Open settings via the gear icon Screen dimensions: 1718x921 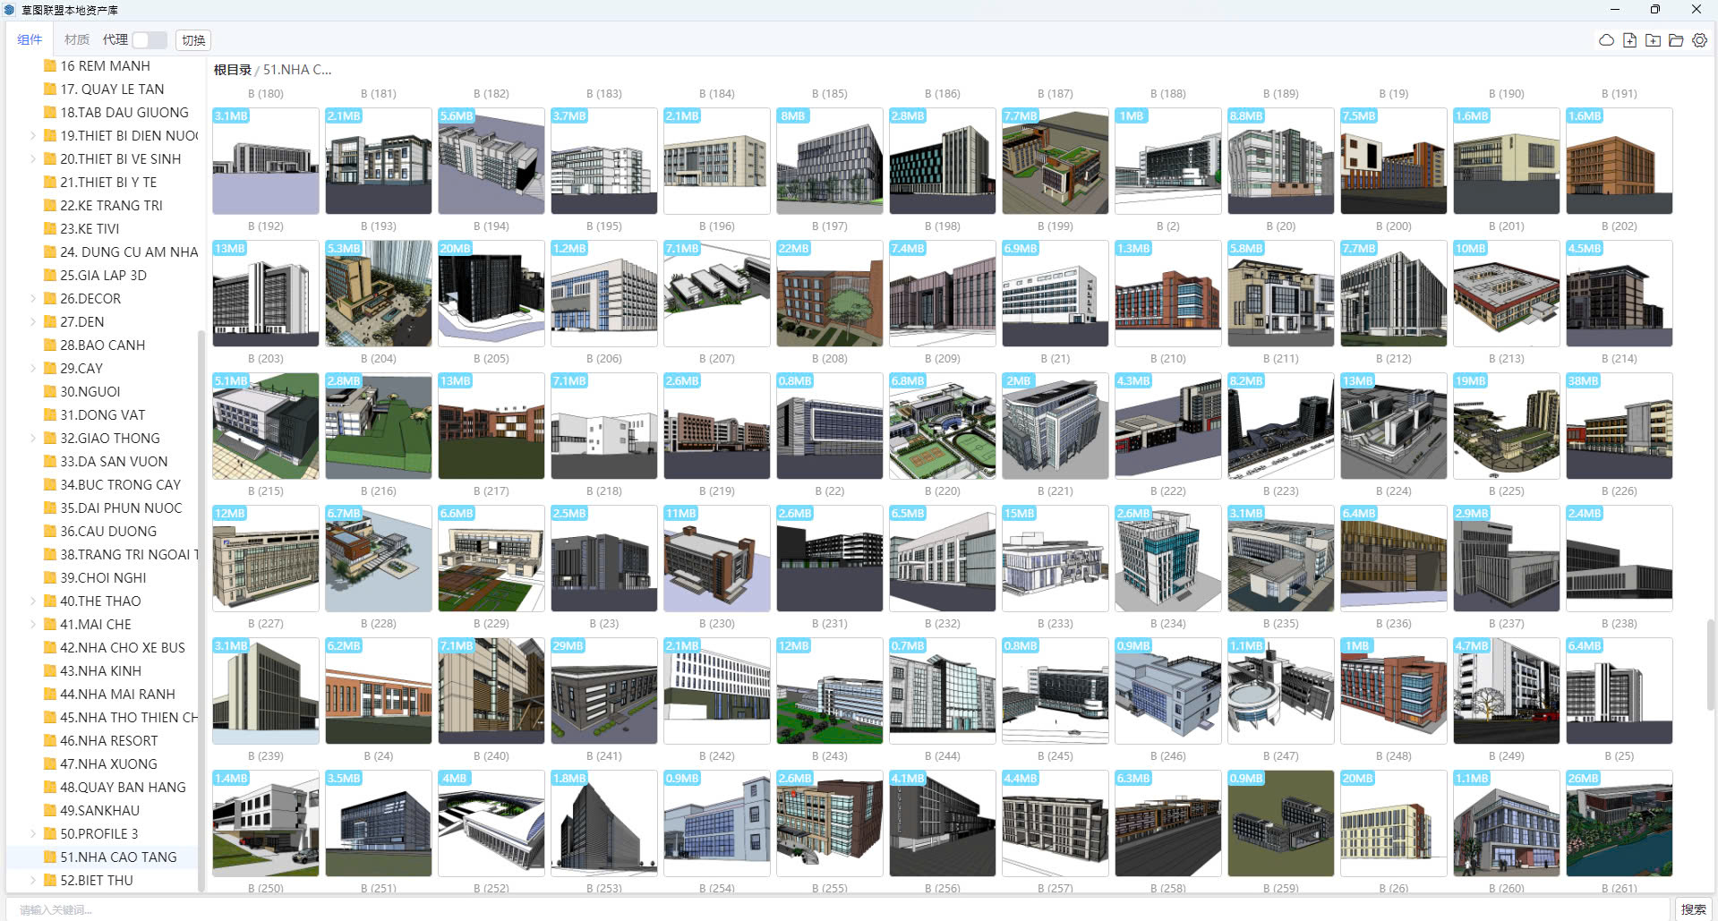(1699, 40)
